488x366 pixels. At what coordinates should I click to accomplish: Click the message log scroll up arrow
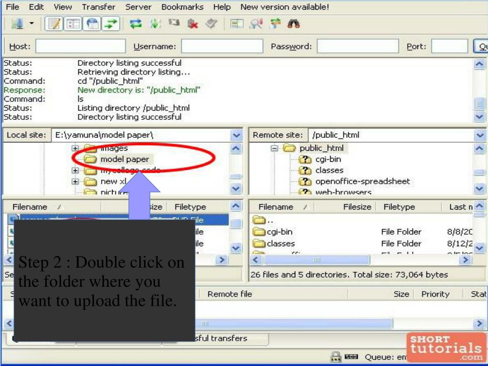(479, 64)
